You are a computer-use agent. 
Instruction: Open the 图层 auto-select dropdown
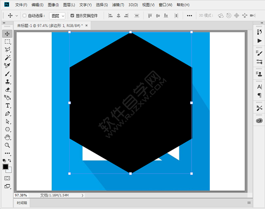pyautogui.click(x=58, y=16)
